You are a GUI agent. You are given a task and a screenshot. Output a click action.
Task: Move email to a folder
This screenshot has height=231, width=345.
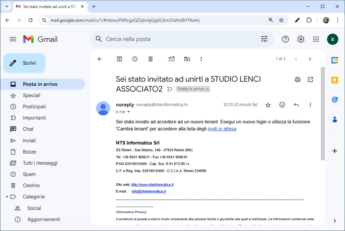(187, 59)
